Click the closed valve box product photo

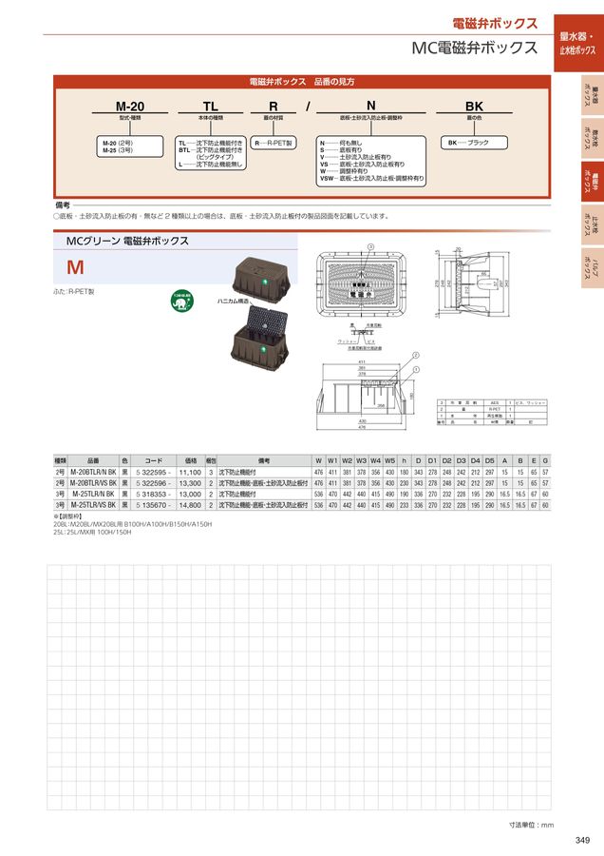point(260,278)
